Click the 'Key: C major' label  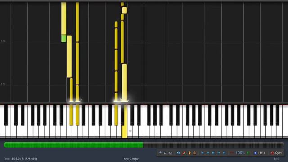(131, 159)
